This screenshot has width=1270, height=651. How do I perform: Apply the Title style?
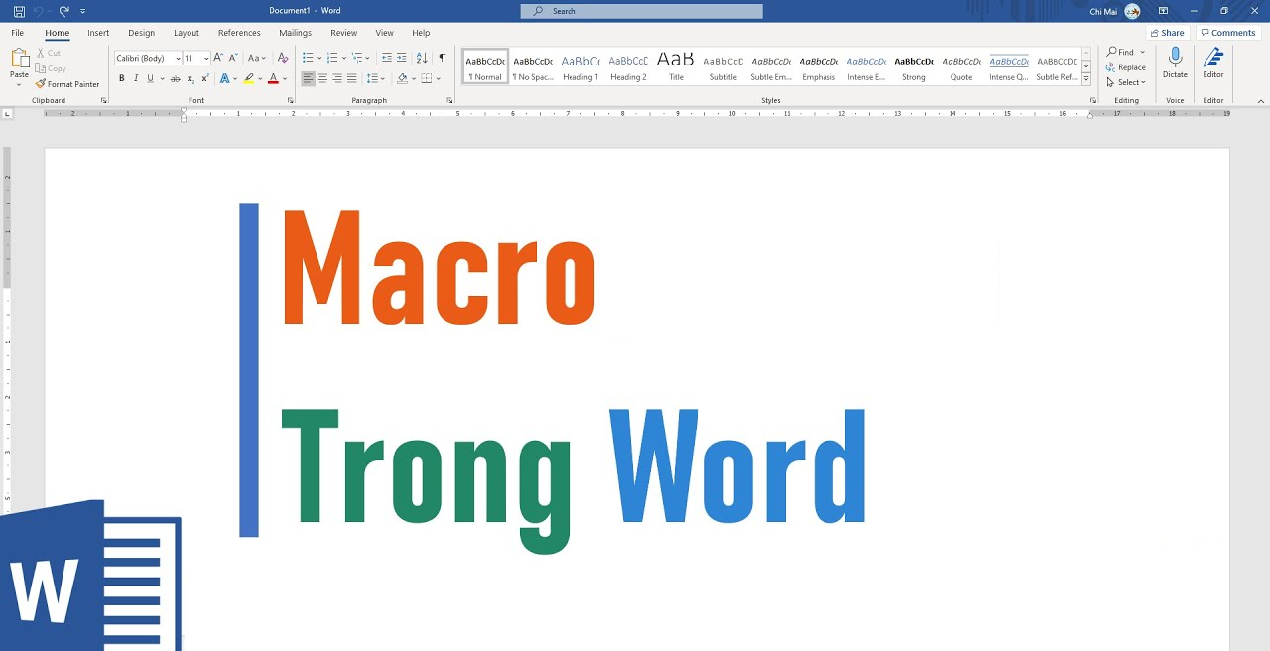coord(676,66)
